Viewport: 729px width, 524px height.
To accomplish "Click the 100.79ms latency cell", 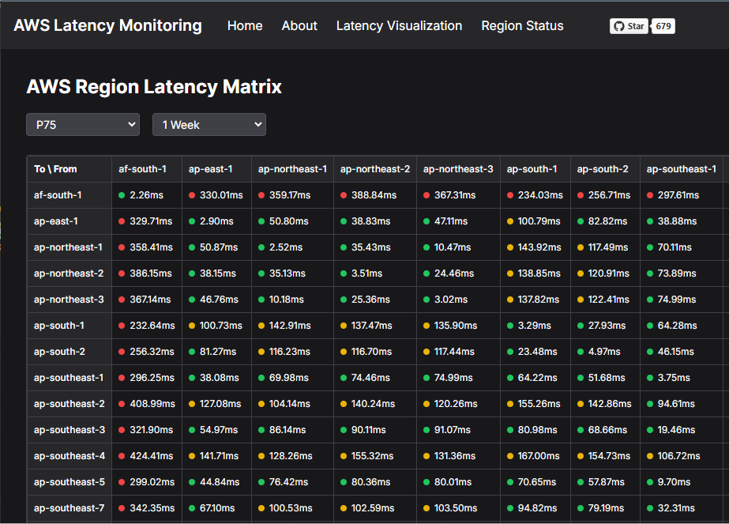I will [x=535, y=221].
